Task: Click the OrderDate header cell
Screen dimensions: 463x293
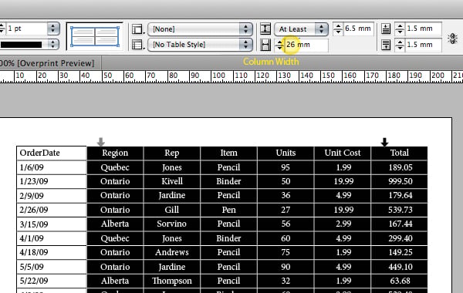Action: (x=52, y=153)
